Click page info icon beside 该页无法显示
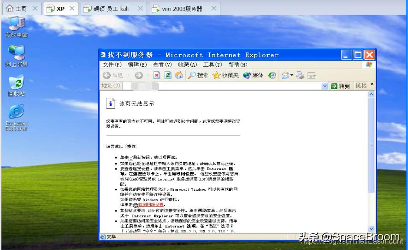Image resolution: width=408 pixels, height=250 pixels. (111, 103)
